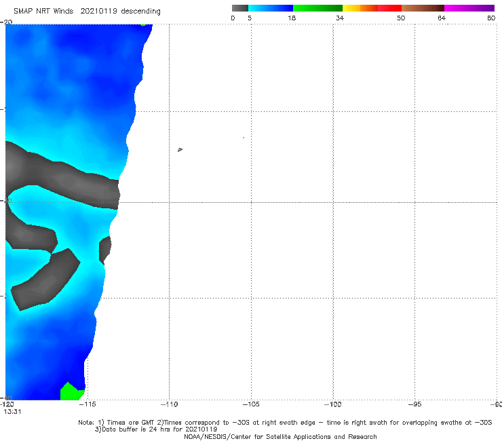Click the small gray patch on the swath edge
This screenshot has height=441, width=502.
105,250
